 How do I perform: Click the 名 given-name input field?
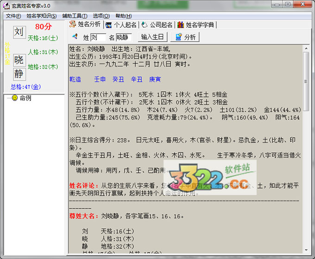(x=124, y=38)
